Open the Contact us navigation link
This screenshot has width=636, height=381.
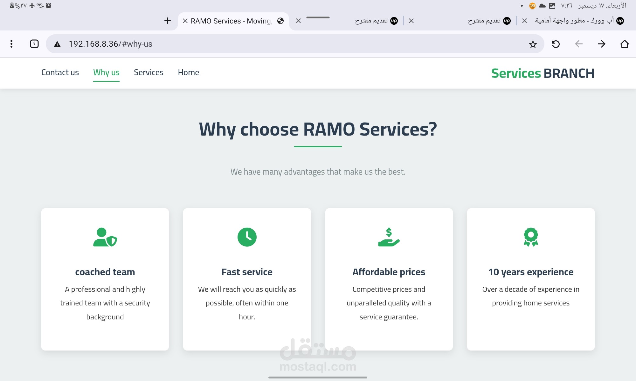tap(60, 72)
